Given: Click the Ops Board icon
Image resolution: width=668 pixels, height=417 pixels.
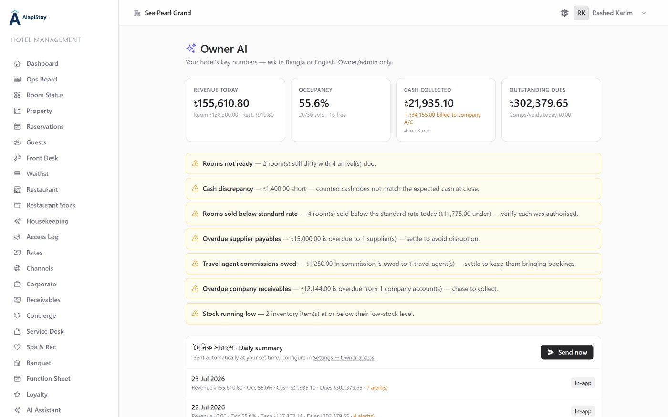Looking at the screenshot, I should coord(17,79).
